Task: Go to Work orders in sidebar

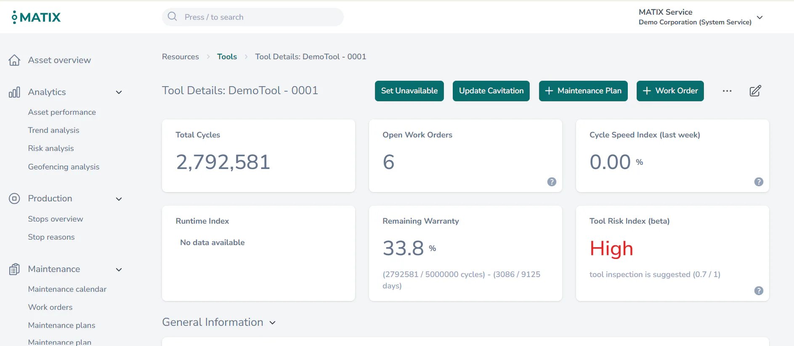Action: click(x=50, y=307)
